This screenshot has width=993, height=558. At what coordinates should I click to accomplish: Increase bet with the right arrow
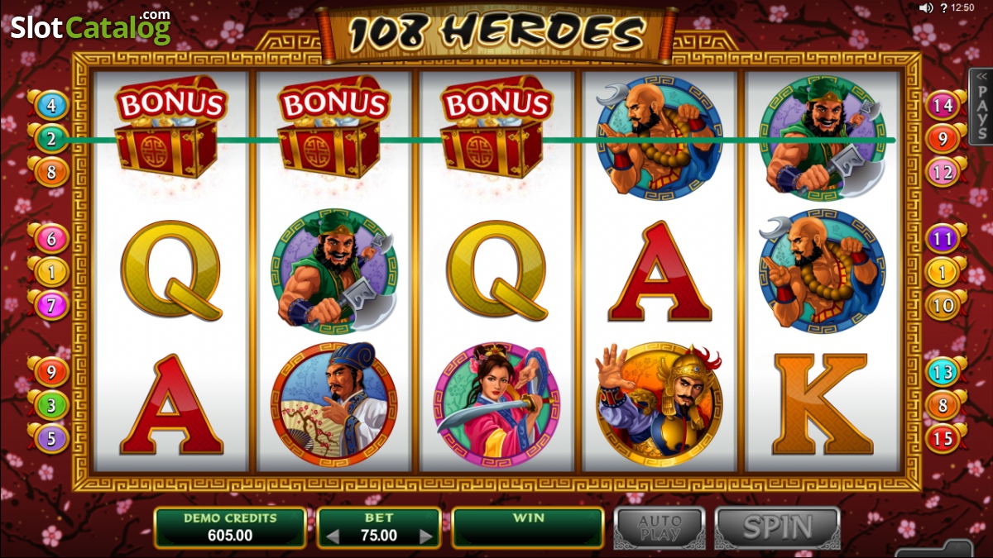(426, 537)
